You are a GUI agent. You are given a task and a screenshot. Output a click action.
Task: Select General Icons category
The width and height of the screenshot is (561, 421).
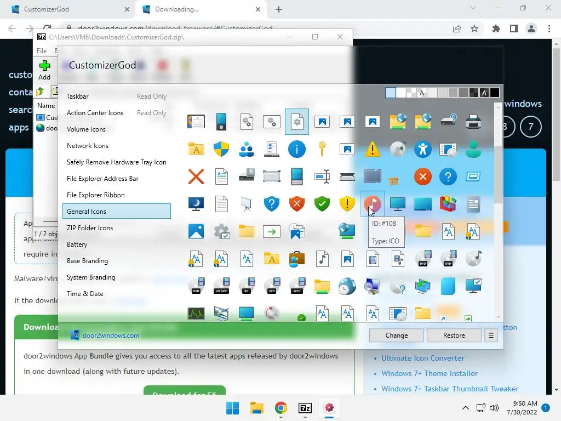117,211
